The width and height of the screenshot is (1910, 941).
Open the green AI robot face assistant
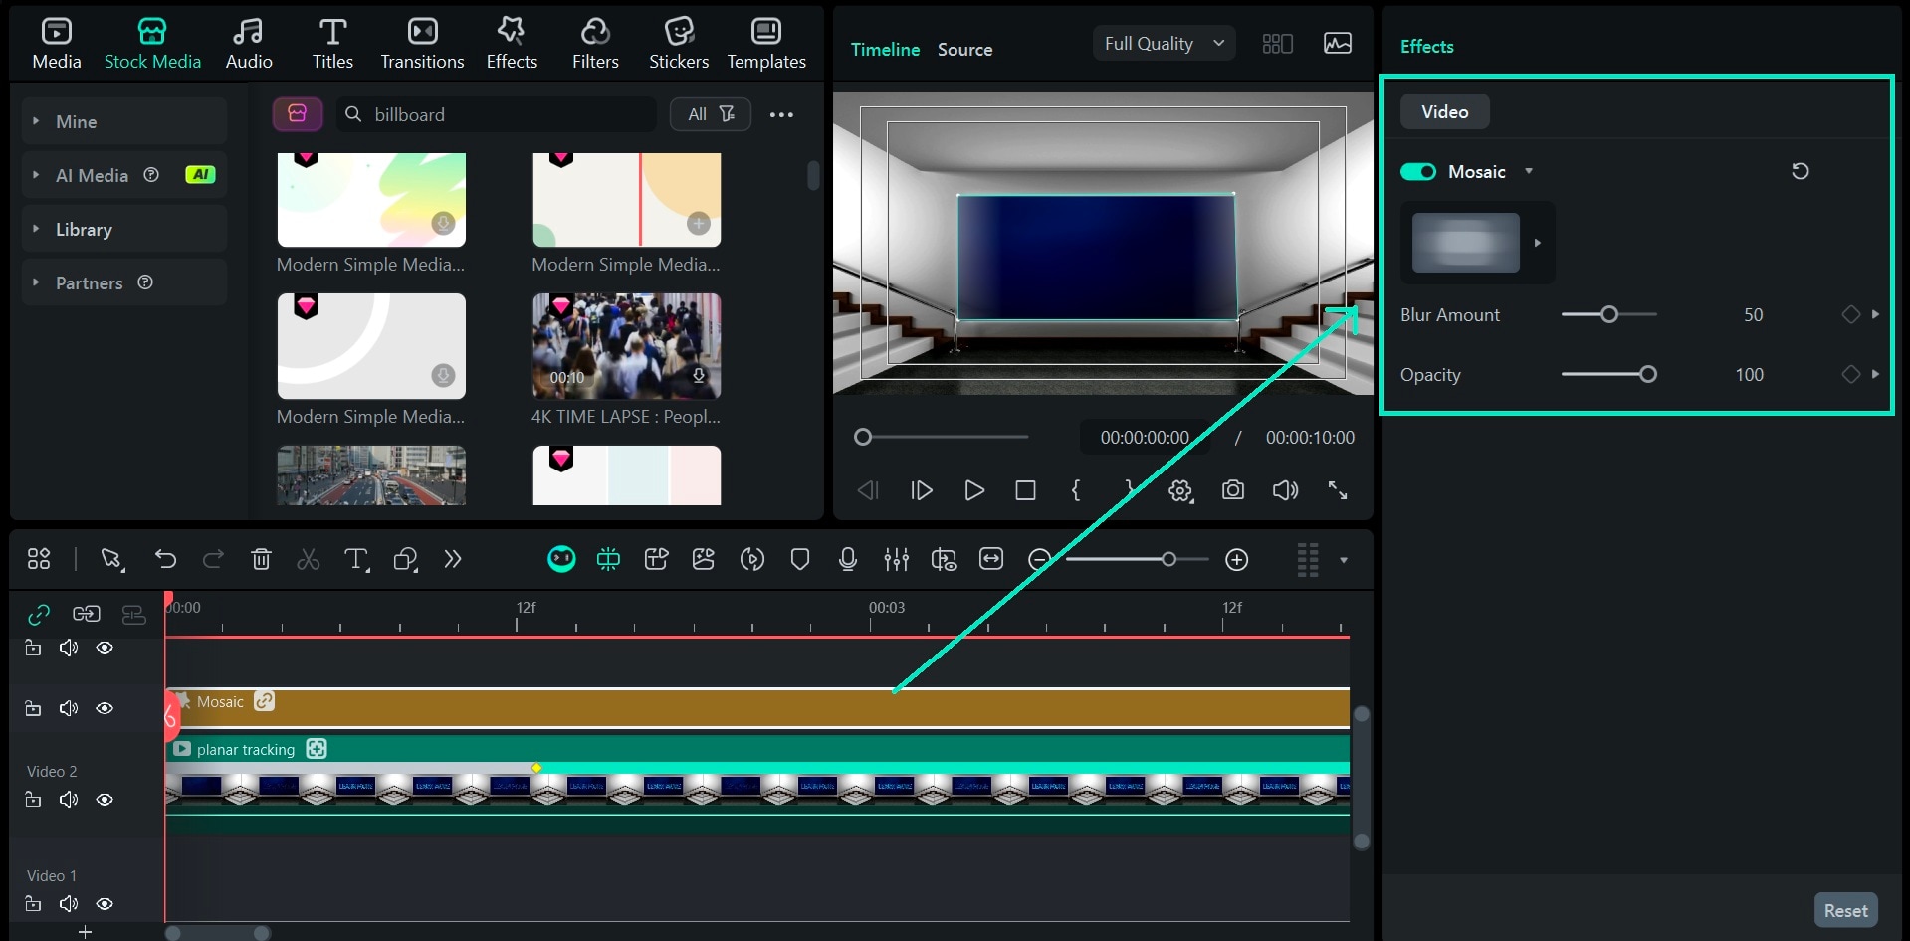561,559
